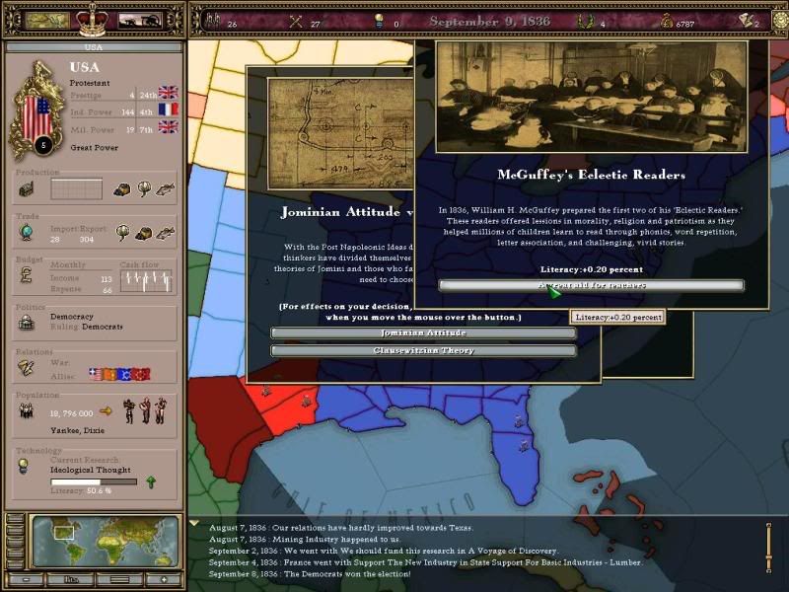The image size is (789, 592).
Task: Accept the McGuffey's Eclectic Readers event button
Action: (591, 285)
